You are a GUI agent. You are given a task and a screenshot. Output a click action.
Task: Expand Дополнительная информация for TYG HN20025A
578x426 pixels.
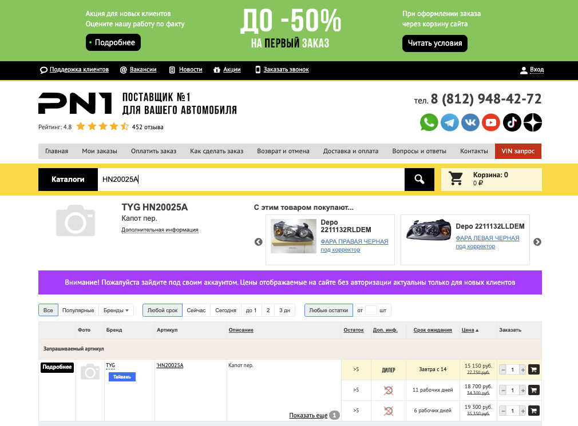point(160,230)
